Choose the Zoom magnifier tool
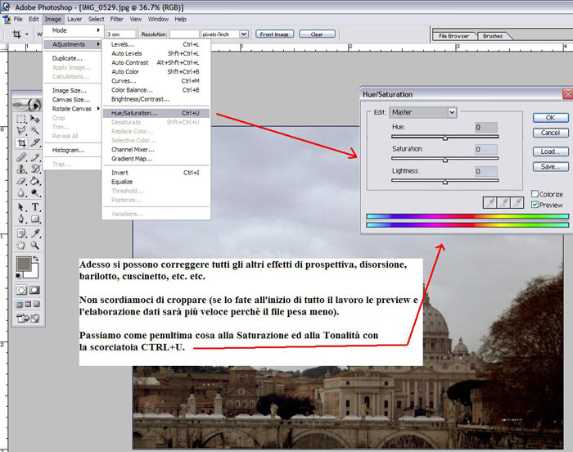Viewport: 573px width, 452px height. click(x=35, y=245)
